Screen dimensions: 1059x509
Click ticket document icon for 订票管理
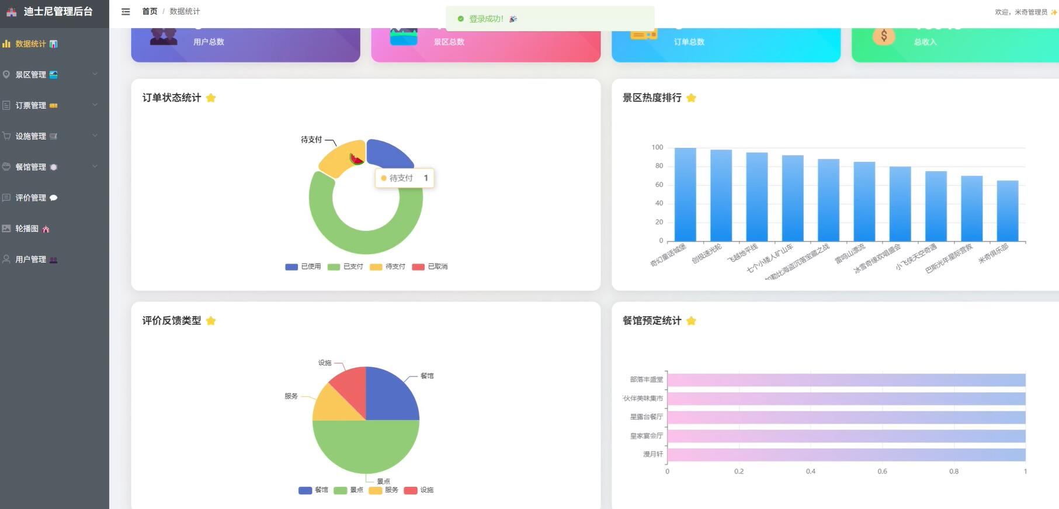click(x=6, y=105)
